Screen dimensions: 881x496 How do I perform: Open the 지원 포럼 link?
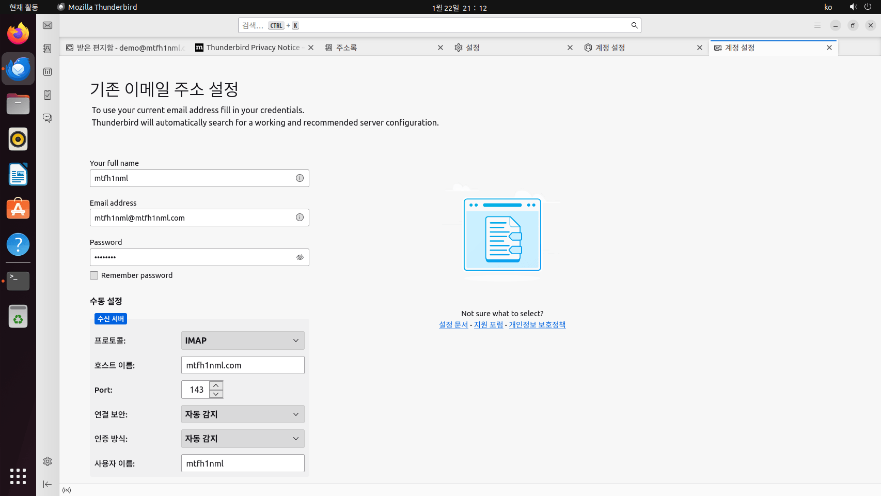[x=489, y=325]
